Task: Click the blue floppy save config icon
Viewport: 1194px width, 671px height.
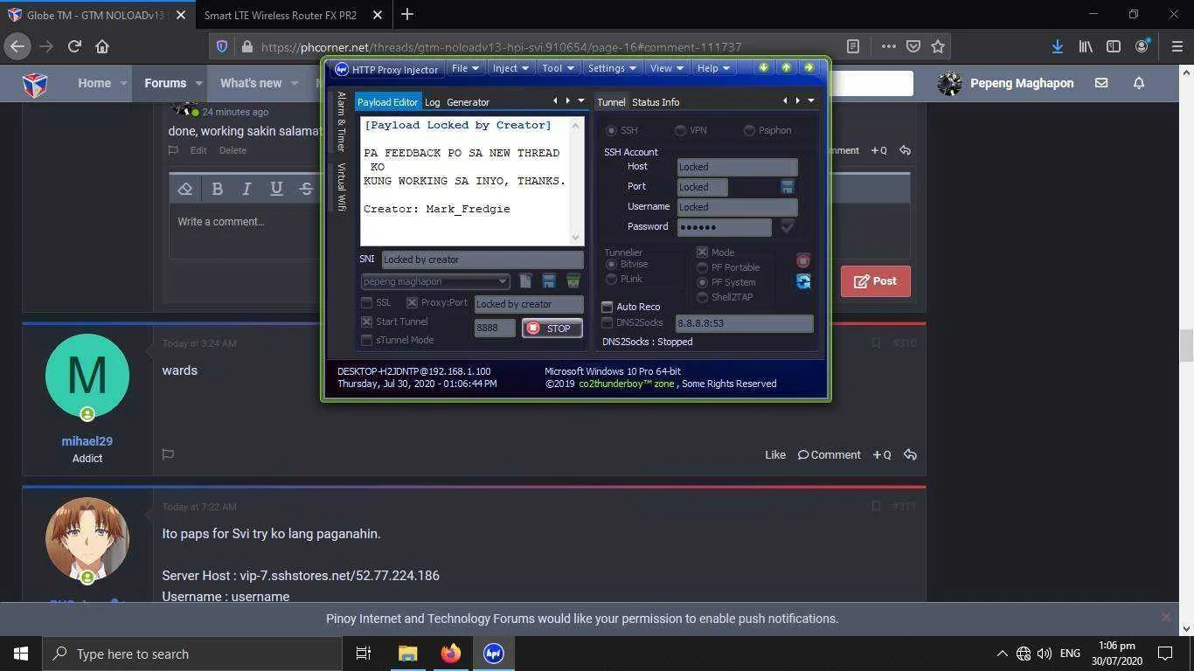Action: click(x=549, y=280)
